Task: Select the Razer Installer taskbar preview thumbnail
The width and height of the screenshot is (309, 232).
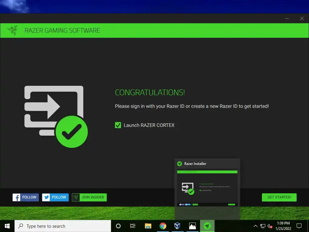Action: (x=207, y=188)
